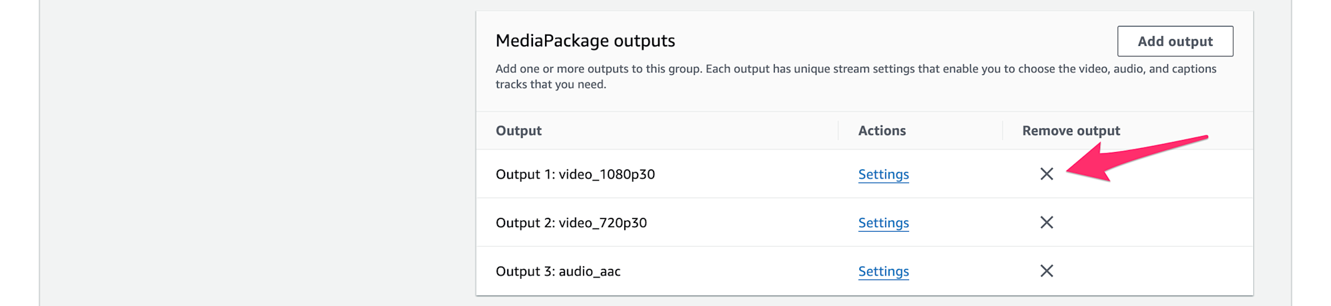Click the MediaPackage outputs heading

[x=585, y=40]
